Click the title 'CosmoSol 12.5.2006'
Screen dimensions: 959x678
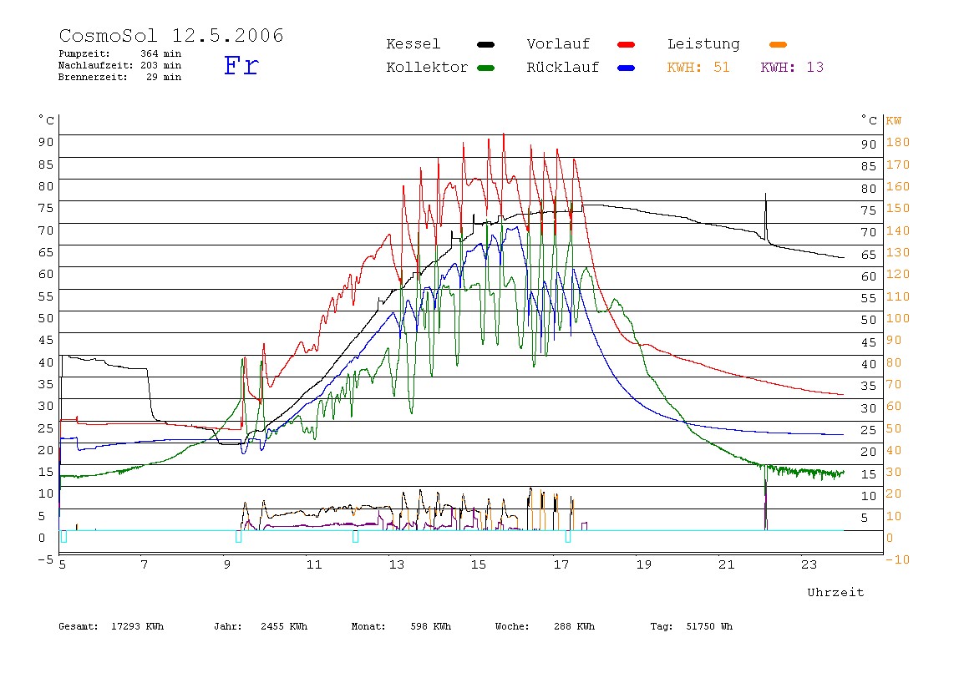pos(171,35)
